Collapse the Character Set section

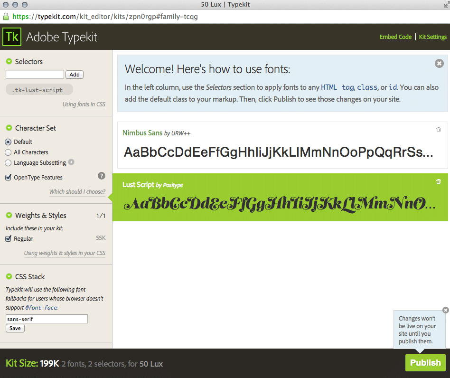[x=9, y=128]
